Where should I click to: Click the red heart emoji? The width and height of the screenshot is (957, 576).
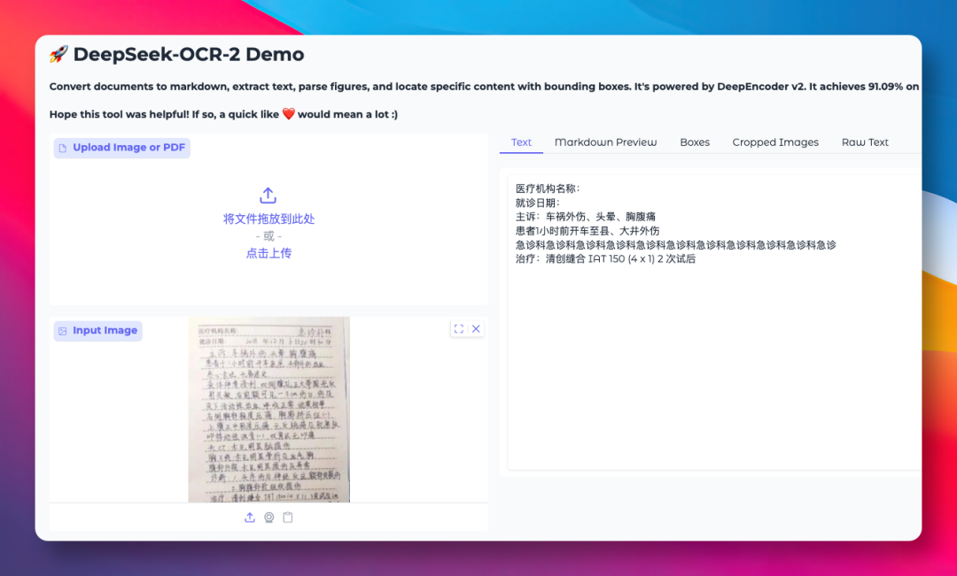coord(289,114)
